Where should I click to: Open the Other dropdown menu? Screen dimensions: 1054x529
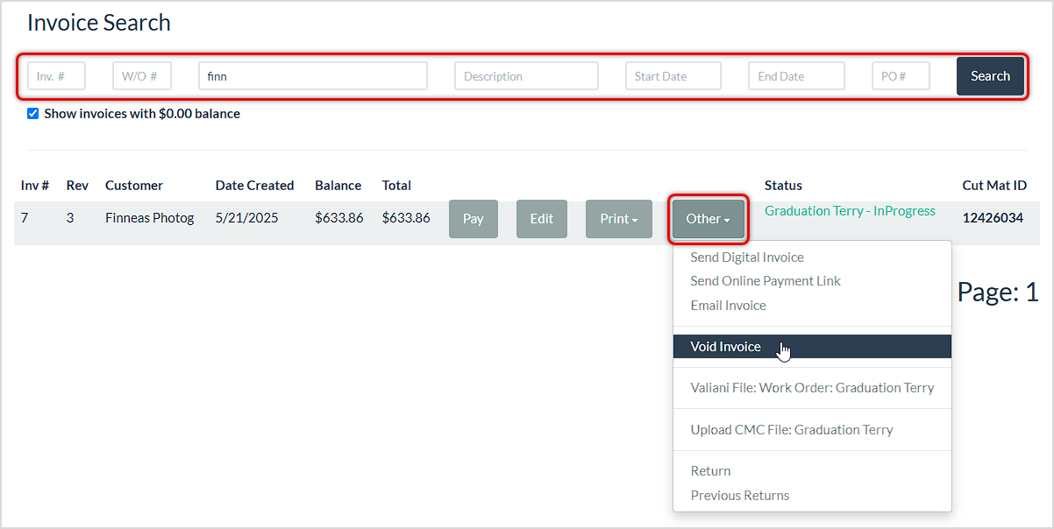point(707,218)
